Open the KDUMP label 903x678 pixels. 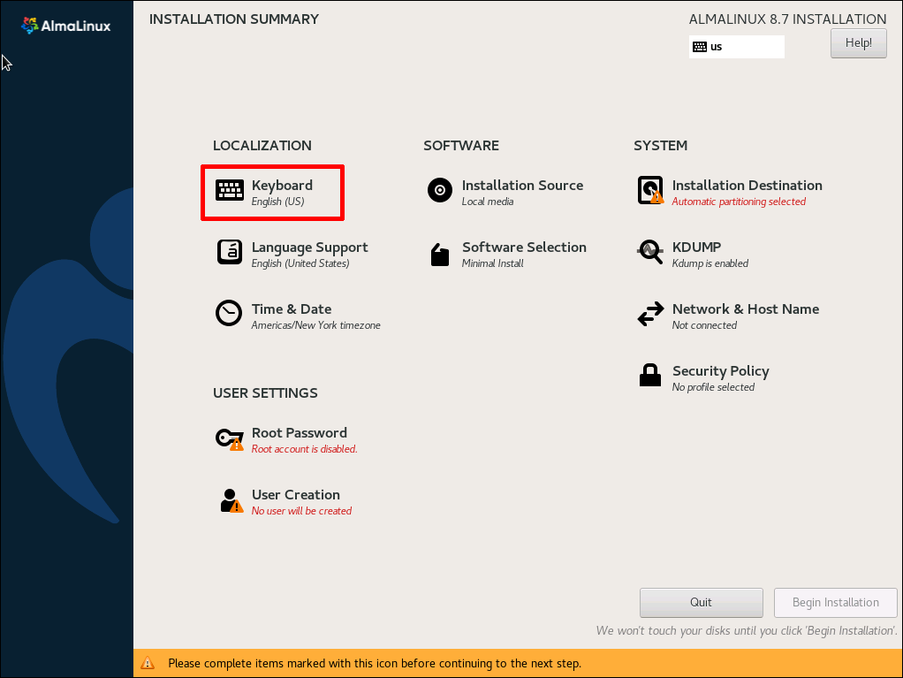696,248
